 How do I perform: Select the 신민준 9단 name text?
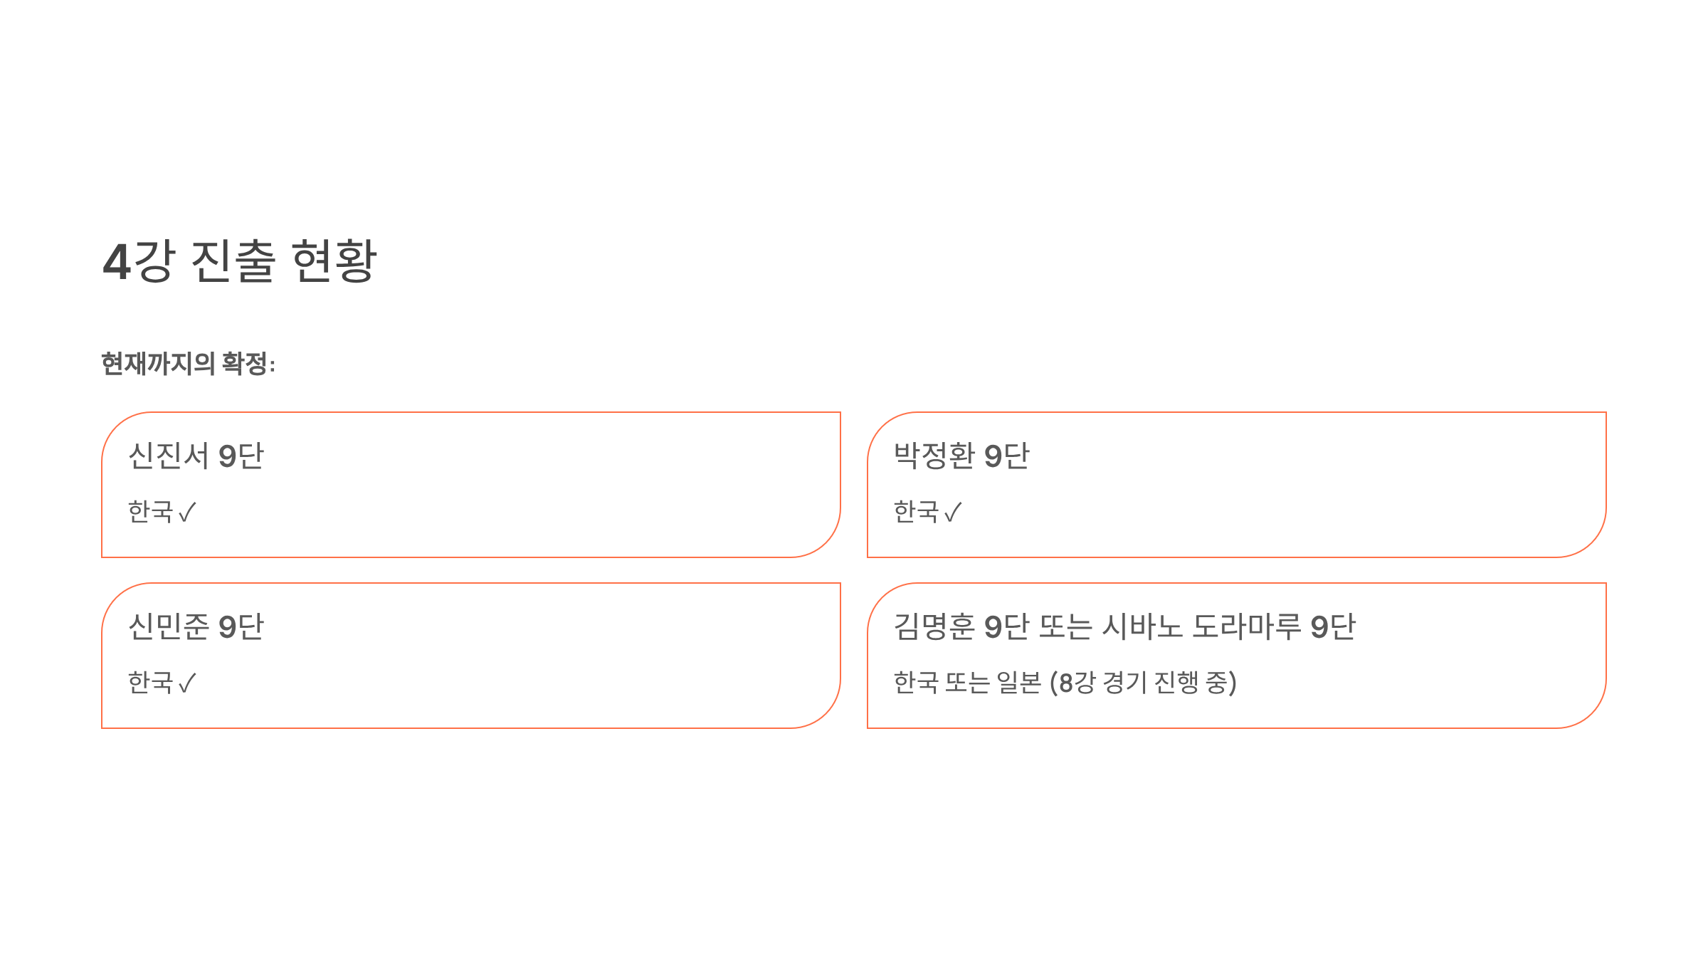[x=196, y=627]
